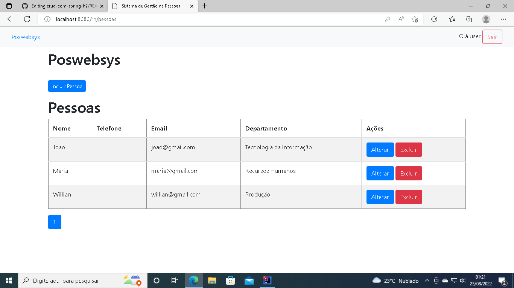Image resolution: width=514 pixels, height=288 pixels.
Task: Open the Poswebsys navbar link
Action: (25, 37)
